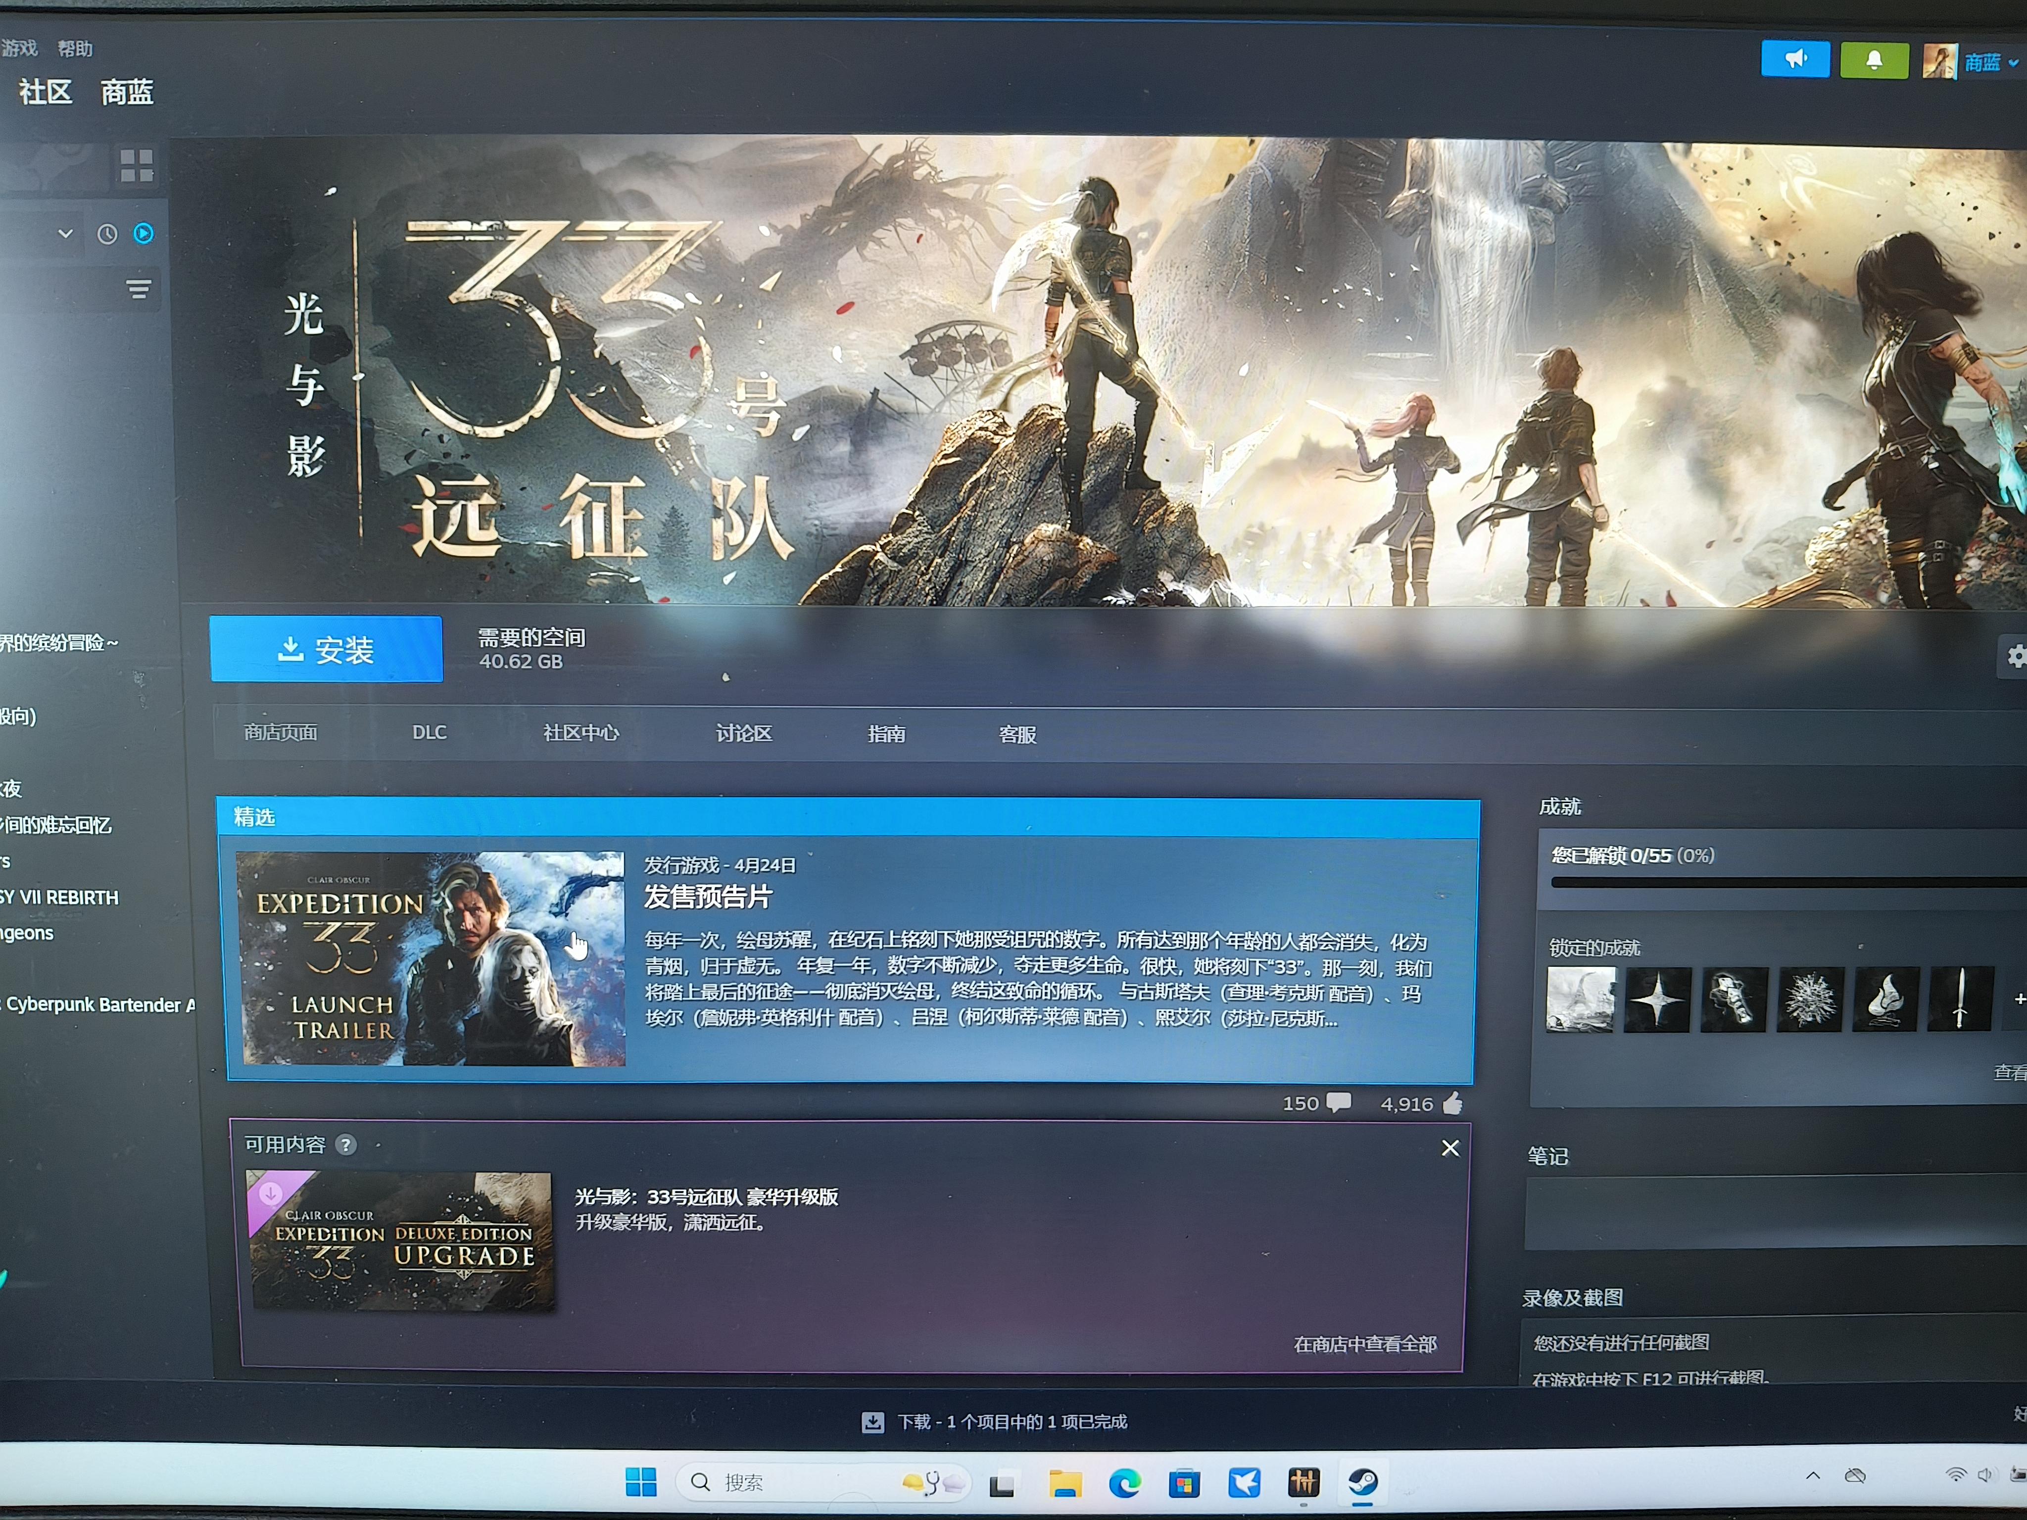Viewport: 2027px width, 1520px height.
Task: Open the 帮助 menu
Action: click(x=74, y=48)
